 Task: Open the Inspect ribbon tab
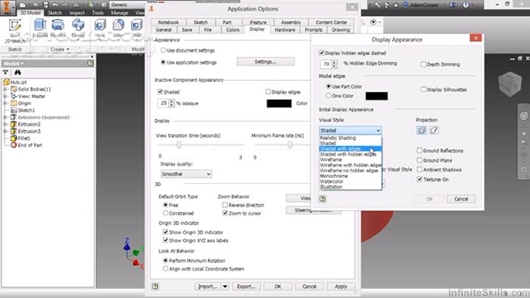[x=76, y=13]
